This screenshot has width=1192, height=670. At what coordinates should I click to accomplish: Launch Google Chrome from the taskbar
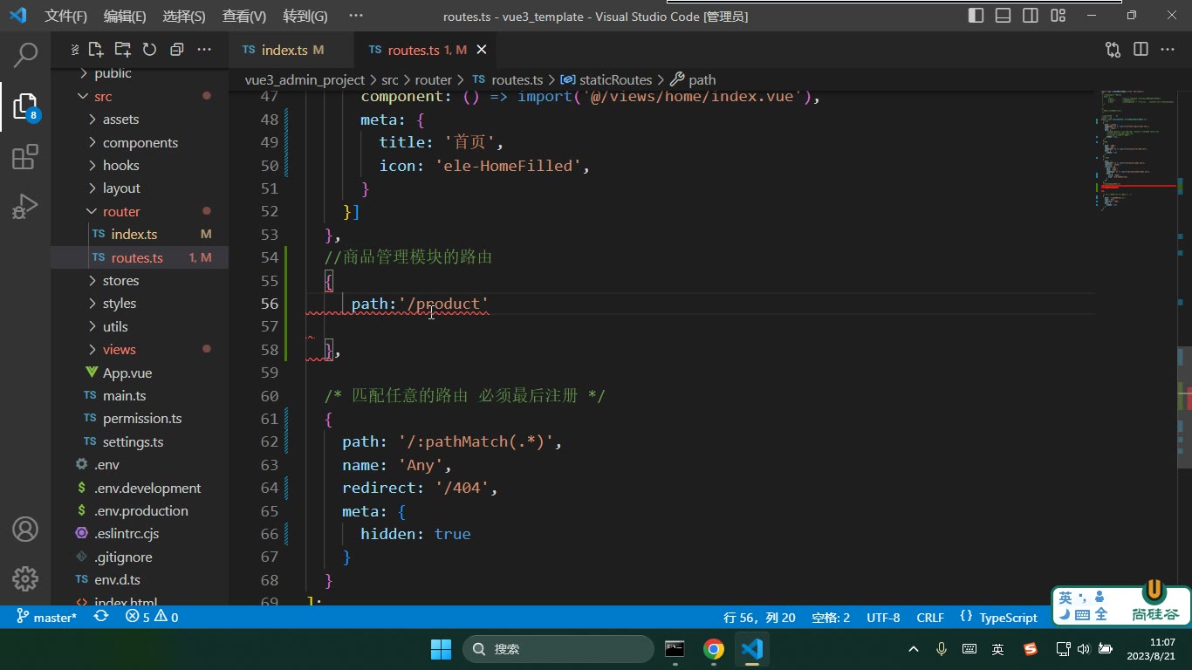[x=714, y=649]
